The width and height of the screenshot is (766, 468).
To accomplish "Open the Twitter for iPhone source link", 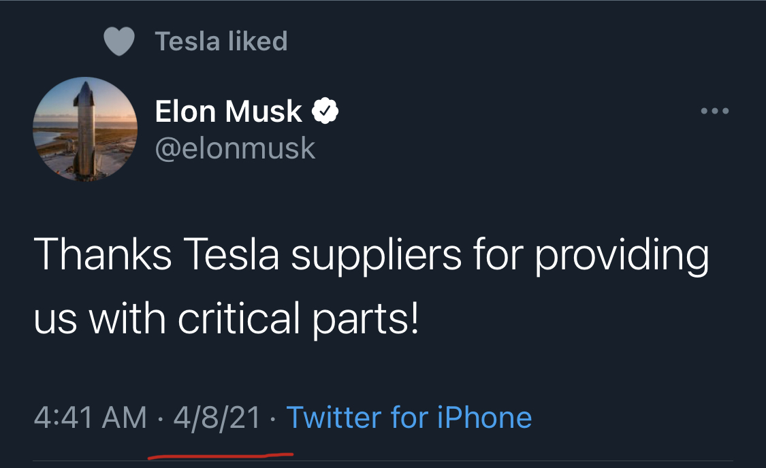I will click(409, 417).
